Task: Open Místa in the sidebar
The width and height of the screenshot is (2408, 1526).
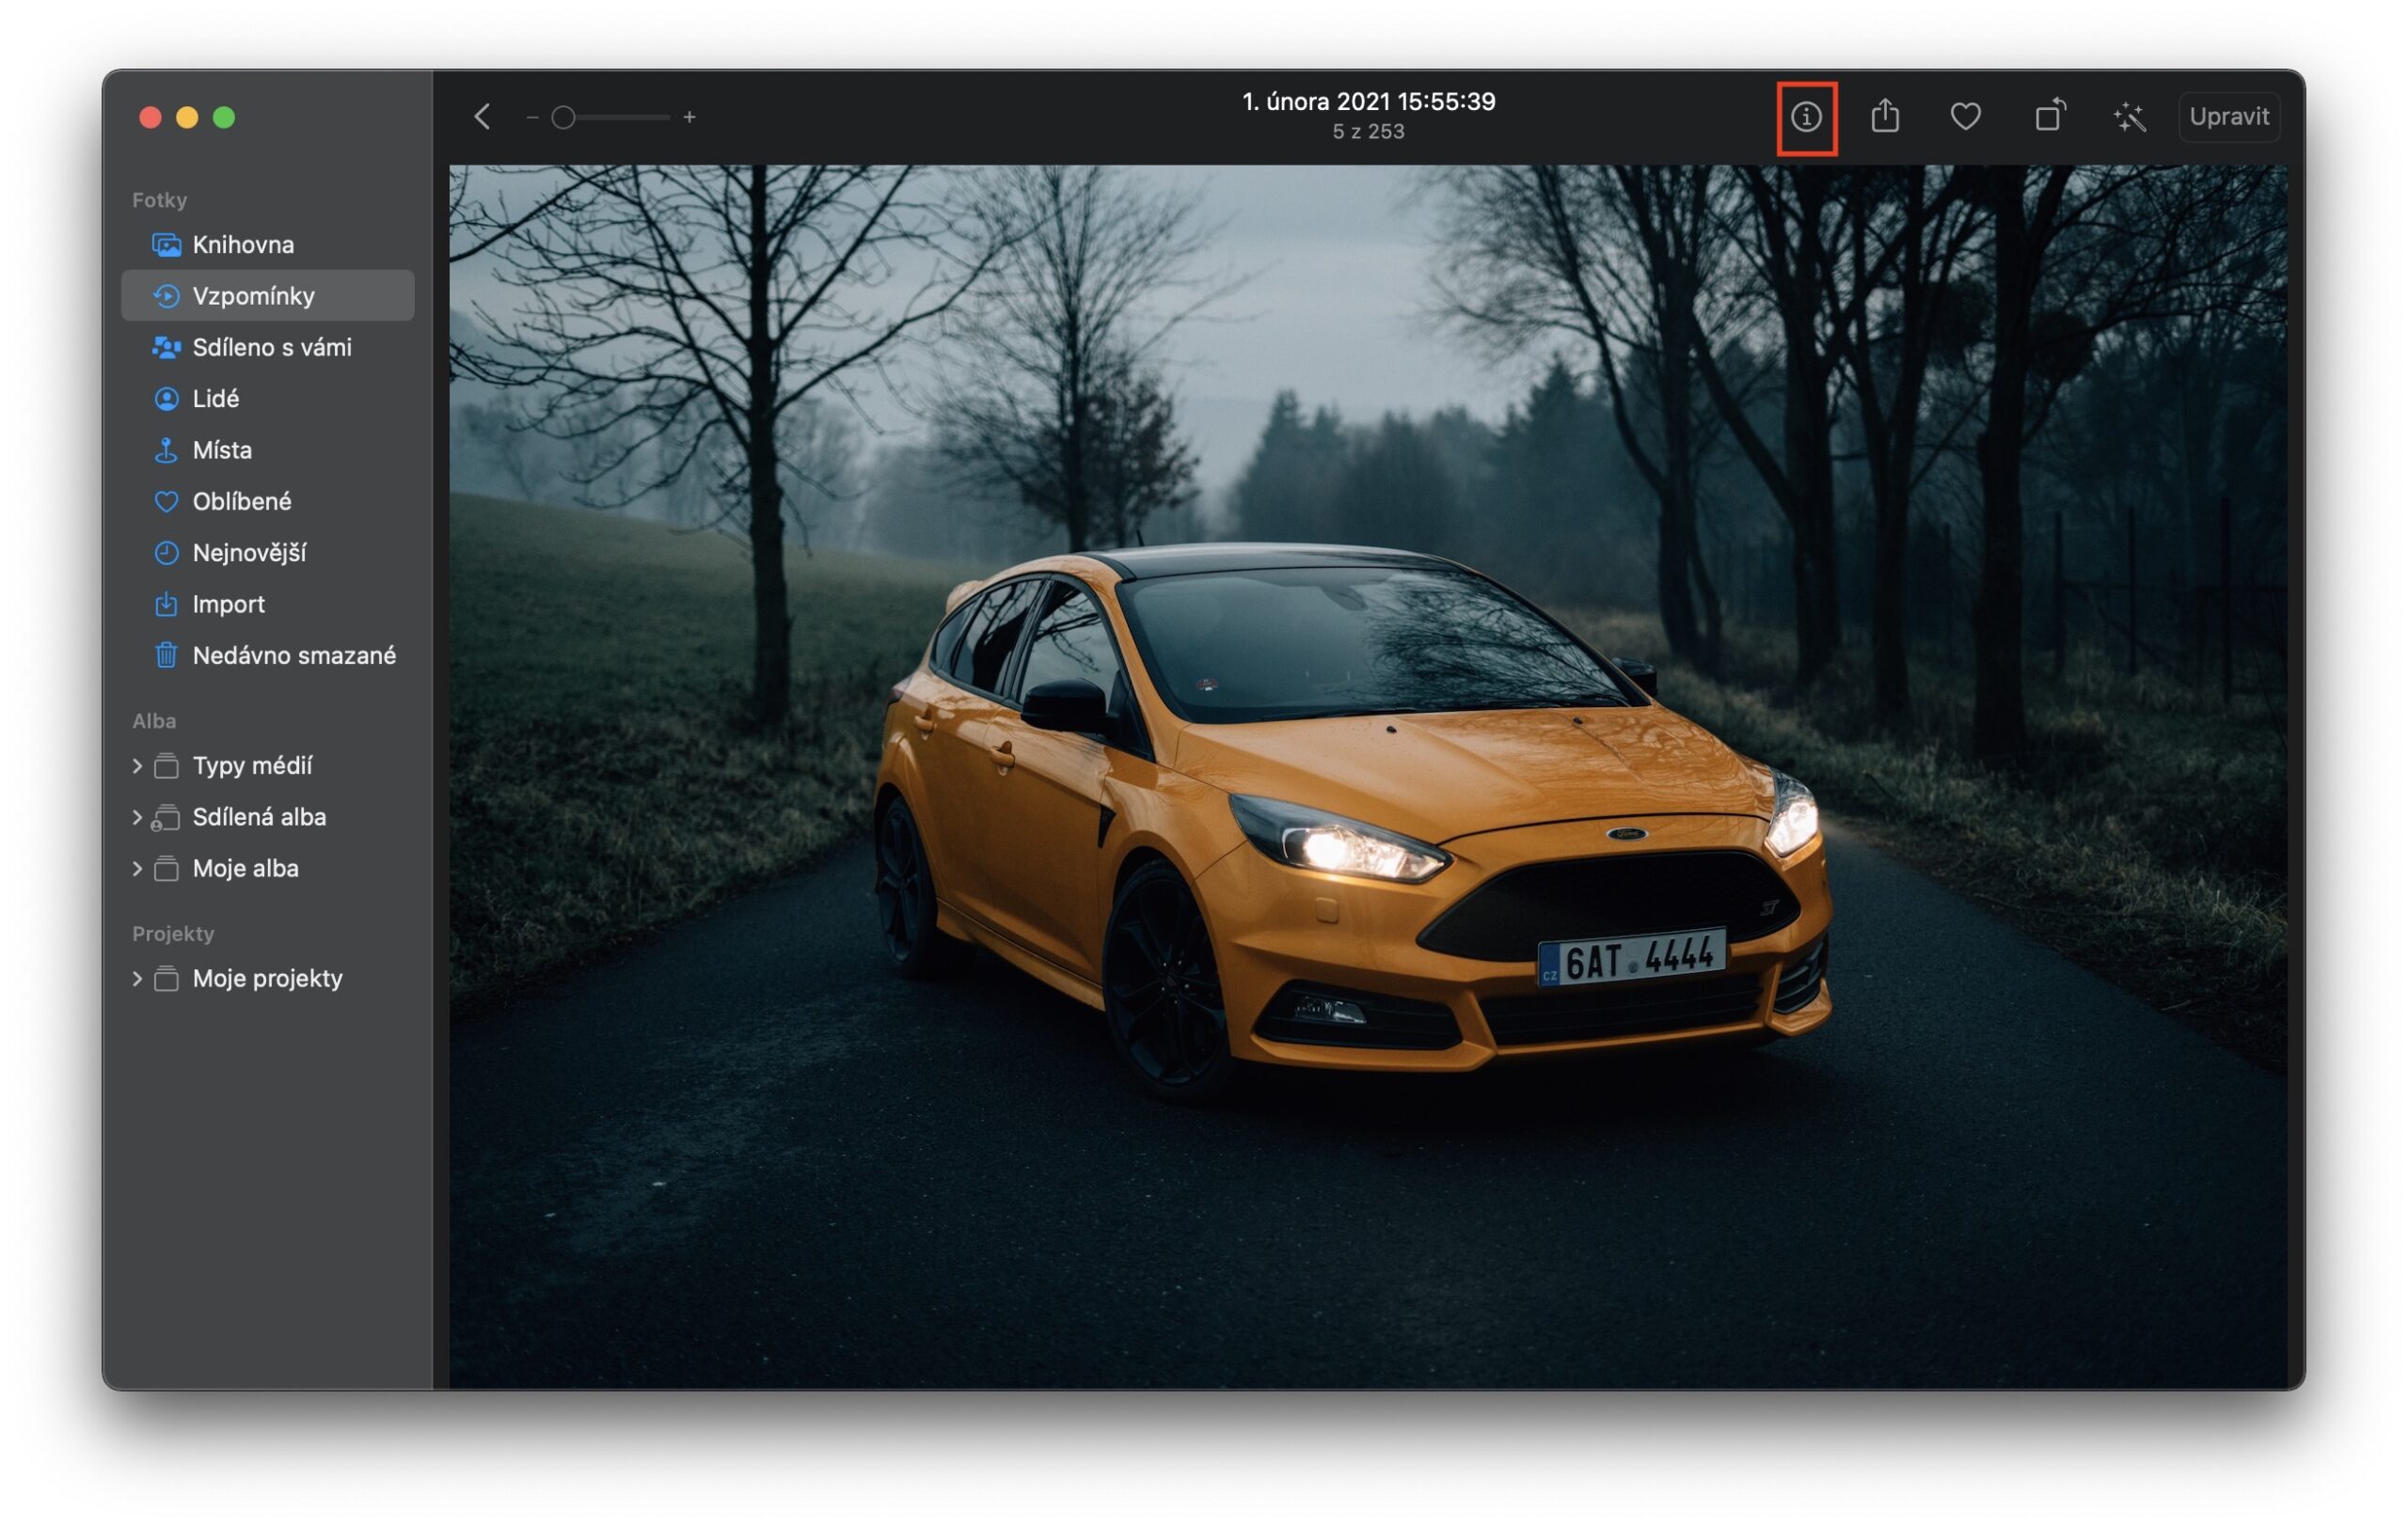Action: point(221,449)
